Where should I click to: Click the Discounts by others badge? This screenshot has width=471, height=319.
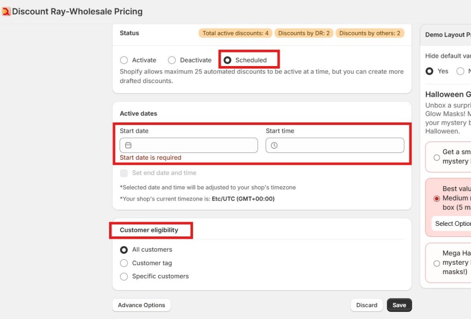click(x=370, y=33)
